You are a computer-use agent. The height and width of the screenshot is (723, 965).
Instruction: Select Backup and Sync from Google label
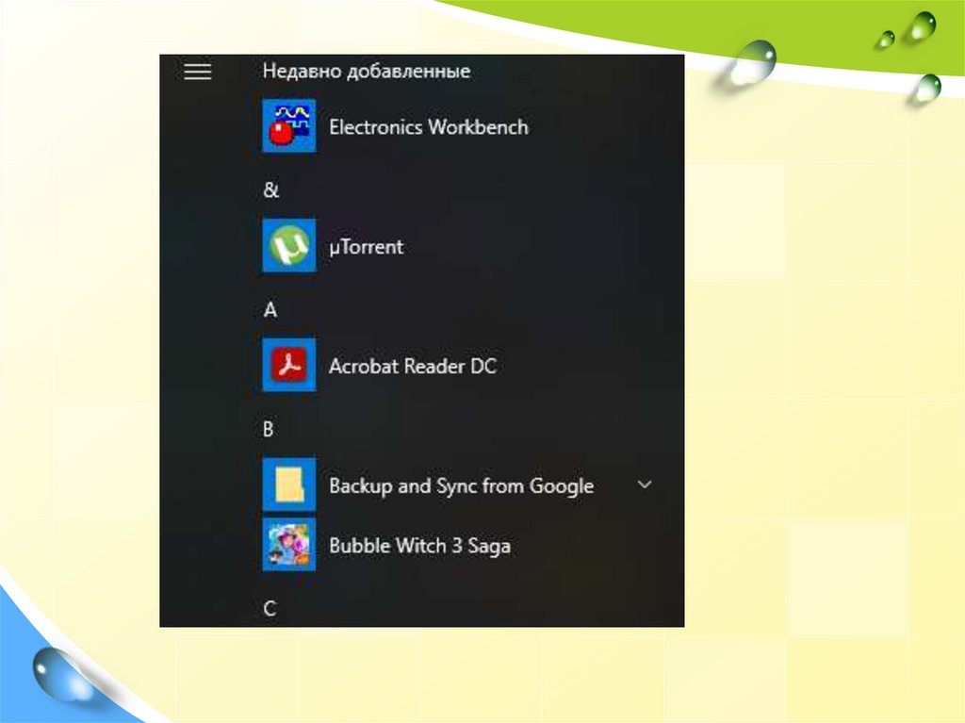[x=462, y=485]
